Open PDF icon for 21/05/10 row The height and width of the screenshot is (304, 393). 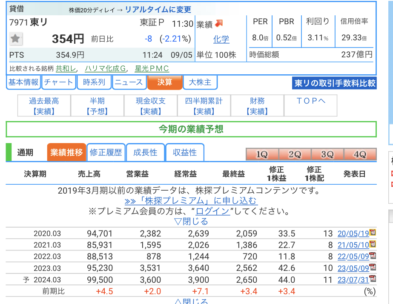373,244
